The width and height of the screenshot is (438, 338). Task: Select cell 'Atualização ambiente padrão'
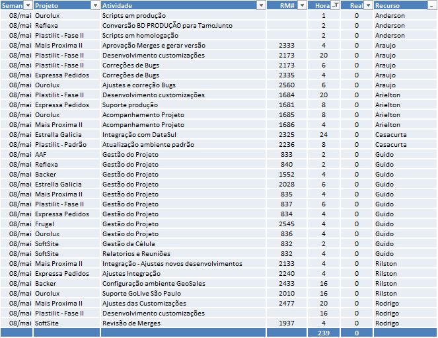[183, 145]
